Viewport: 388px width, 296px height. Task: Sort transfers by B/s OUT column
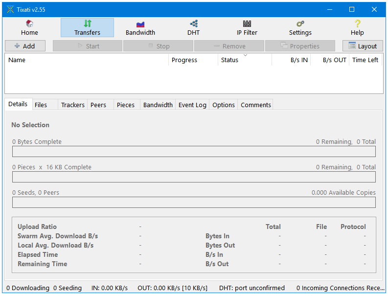(330, 60)
